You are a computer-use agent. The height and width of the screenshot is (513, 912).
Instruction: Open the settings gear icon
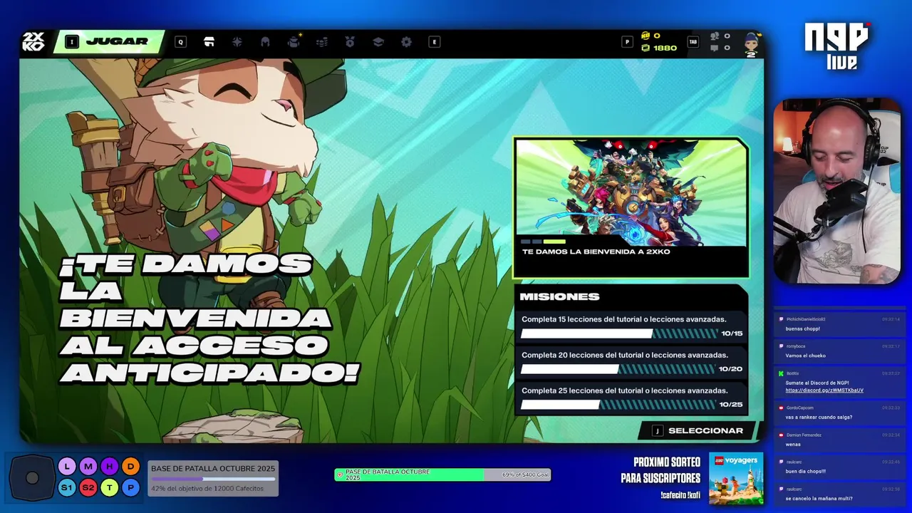(406, 42)
